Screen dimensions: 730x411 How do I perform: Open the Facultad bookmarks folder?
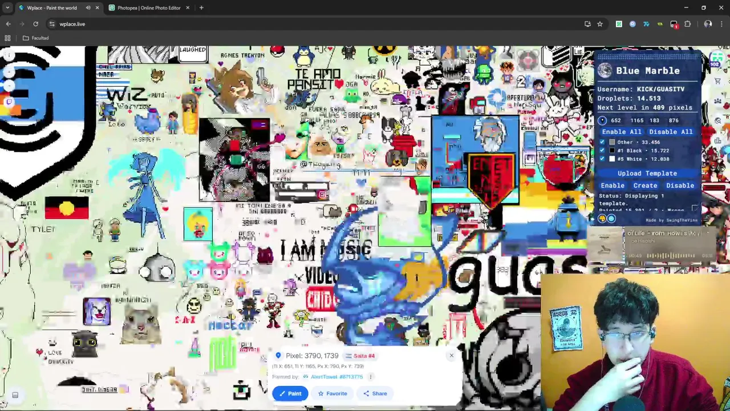click(x=35, y=38)
